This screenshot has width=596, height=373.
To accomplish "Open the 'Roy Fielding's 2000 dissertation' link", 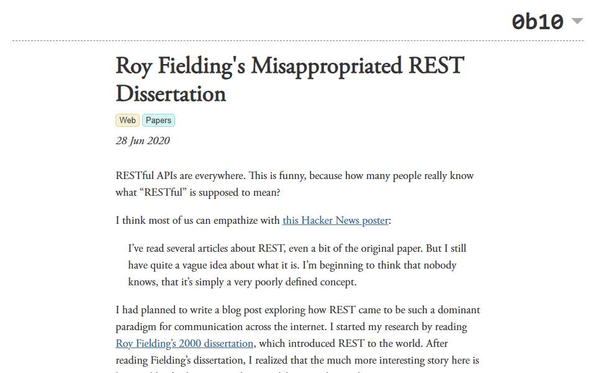I will tap(184, 343).
